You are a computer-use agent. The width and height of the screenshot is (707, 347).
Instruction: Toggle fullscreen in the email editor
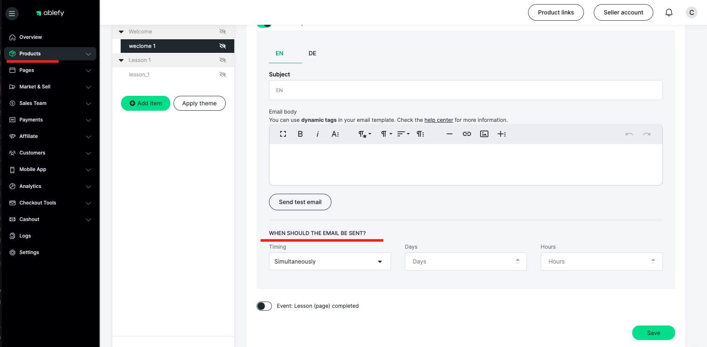[x=283, y=134]
